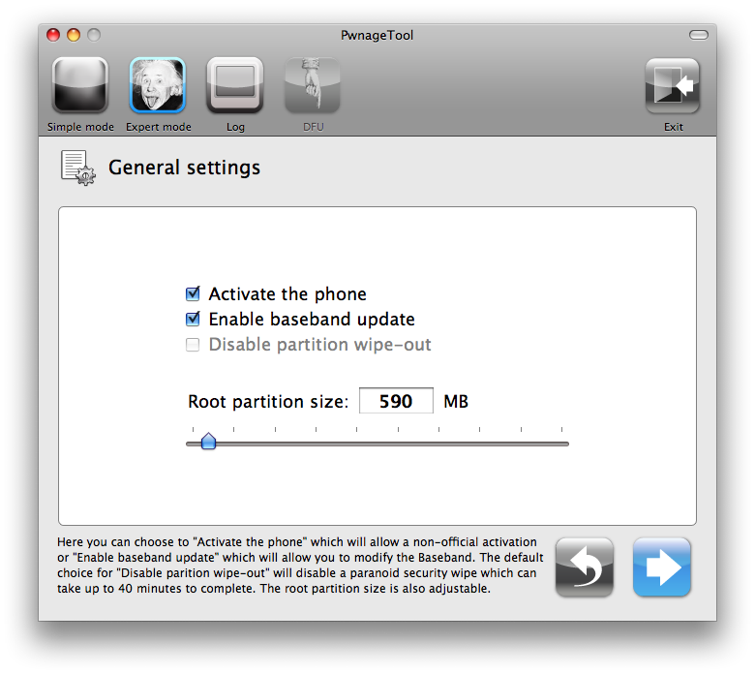Click the DFU hand icon
This screenshot has height=674, width=755.
point(313,85)
